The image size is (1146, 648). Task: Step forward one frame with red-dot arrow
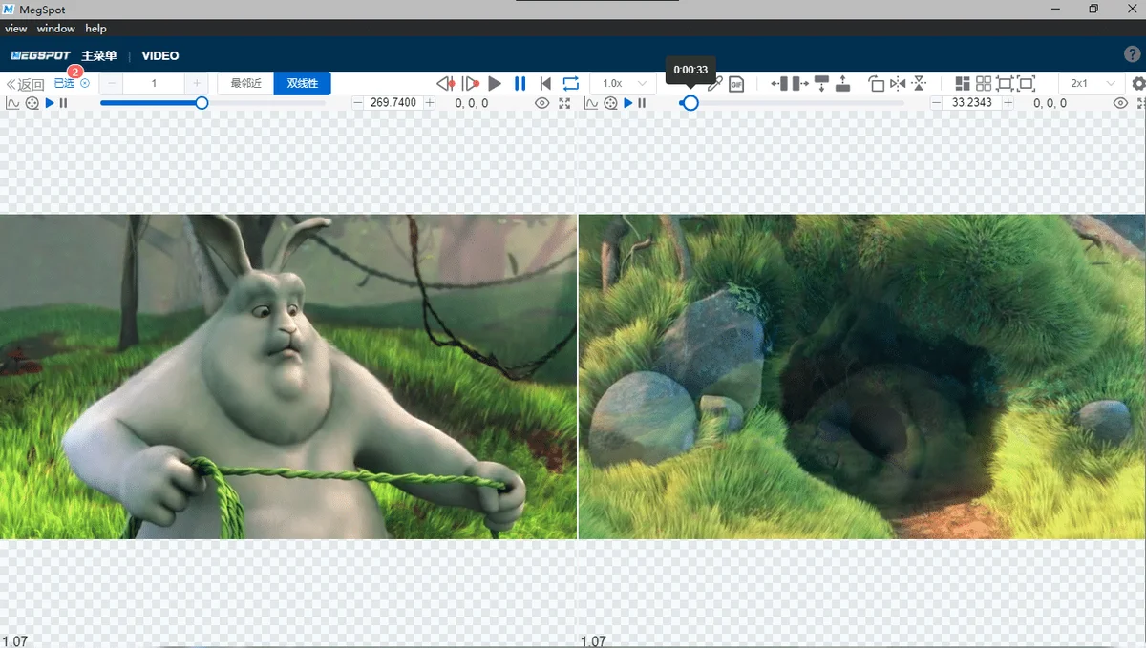click(471, 84)
